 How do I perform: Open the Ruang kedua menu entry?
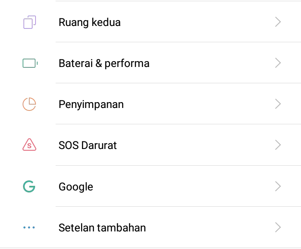pyautogui.click(x=89, y=22)
